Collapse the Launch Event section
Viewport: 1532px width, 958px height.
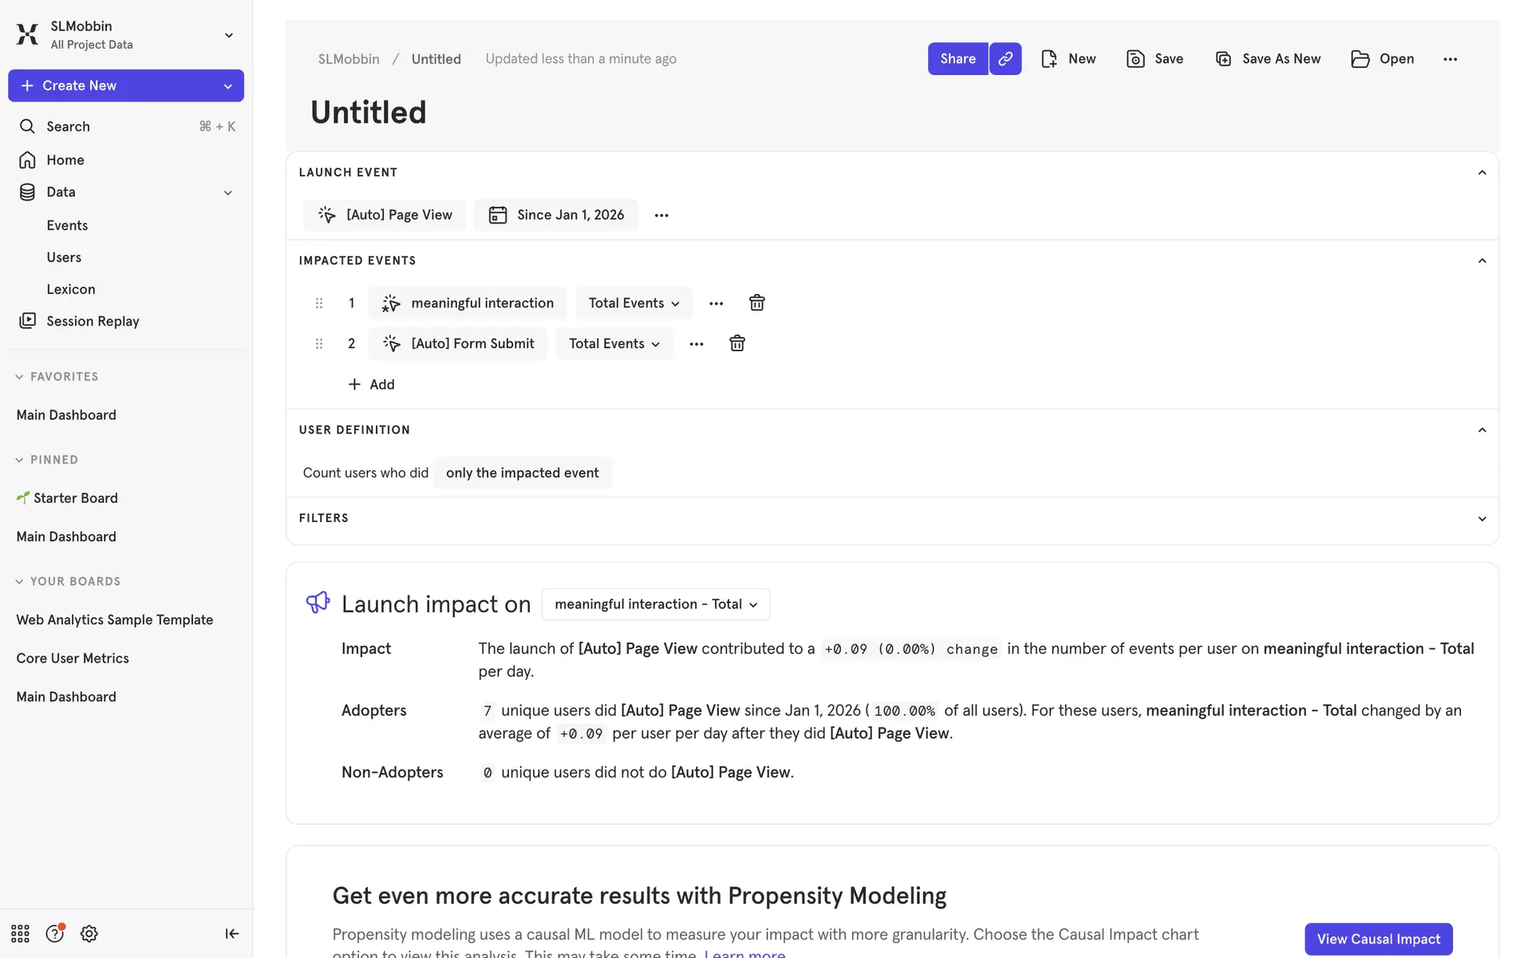click(x=1482, y=172)
